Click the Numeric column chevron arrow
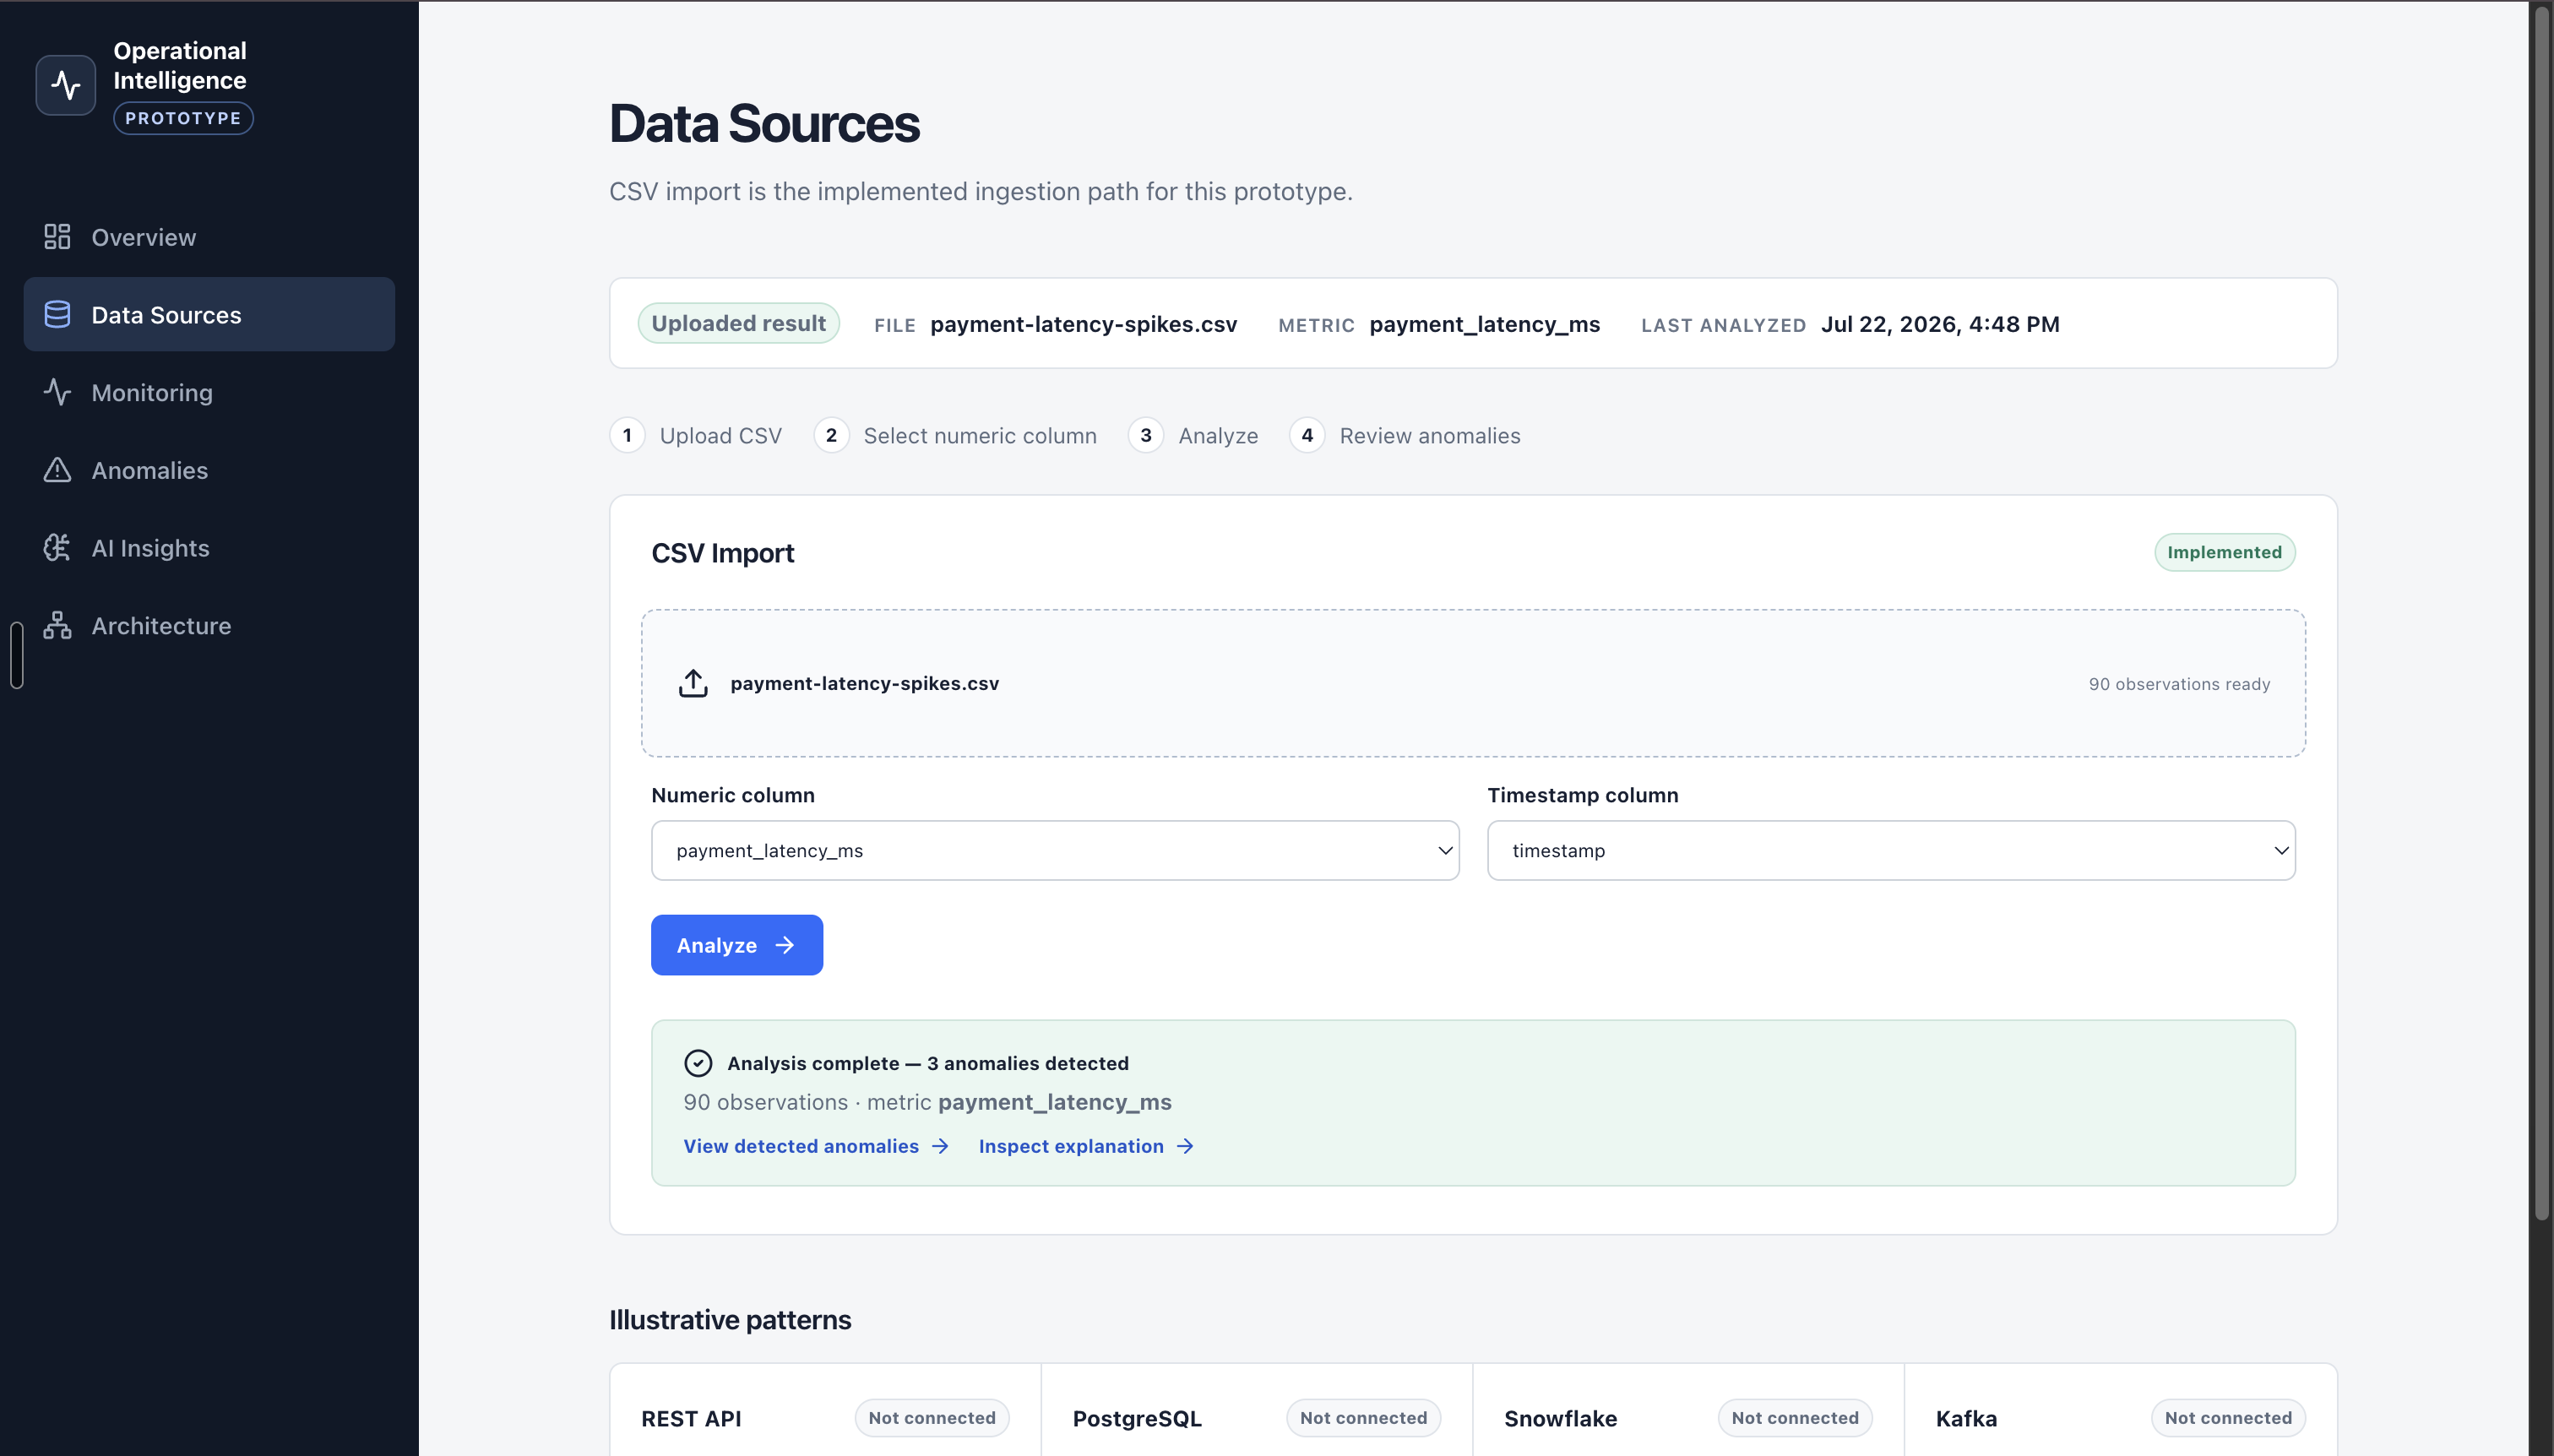Screen dimensions: 2554x1456 point(1445,850)
